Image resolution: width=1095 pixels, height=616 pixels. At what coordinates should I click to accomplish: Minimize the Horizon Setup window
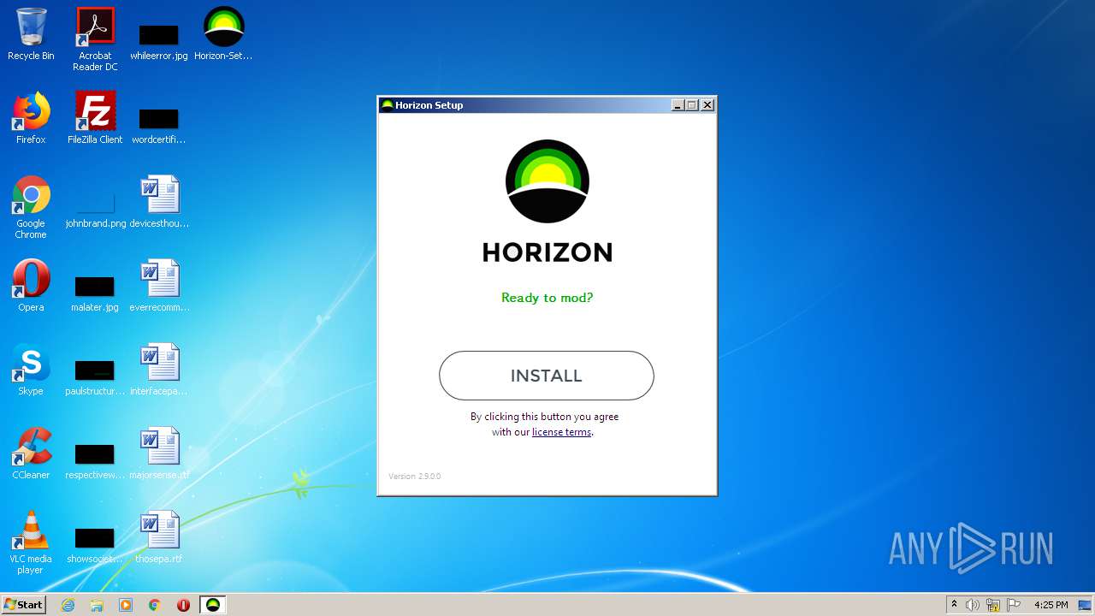[x=678, y=105]
